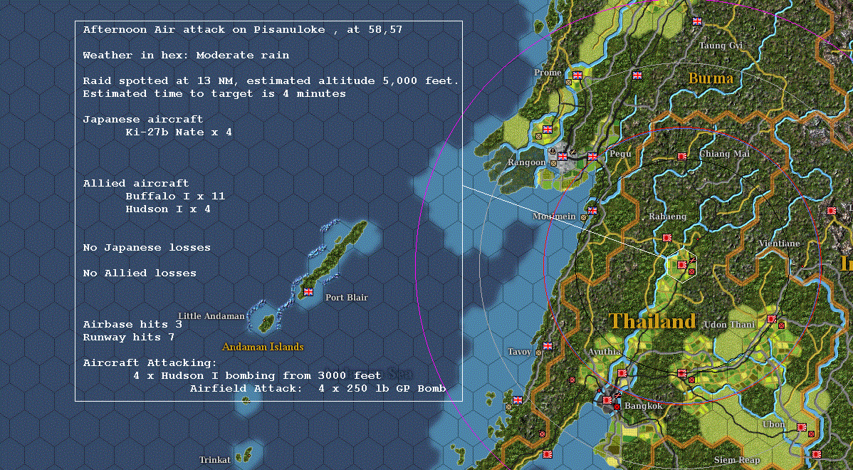
Task: Select the Japanese base flag near Siem Reap
Action: click(x=816, y=454)
